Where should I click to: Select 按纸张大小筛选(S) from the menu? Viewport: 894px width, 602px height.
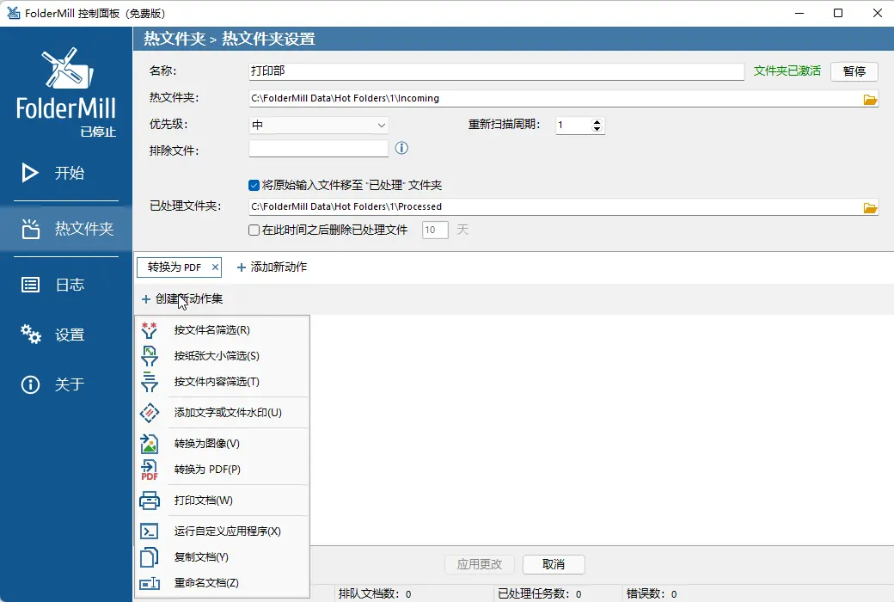(223, 356)
